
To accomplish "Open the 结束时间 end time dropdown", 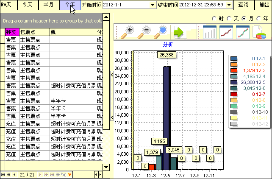I will (x=229, y=5).
